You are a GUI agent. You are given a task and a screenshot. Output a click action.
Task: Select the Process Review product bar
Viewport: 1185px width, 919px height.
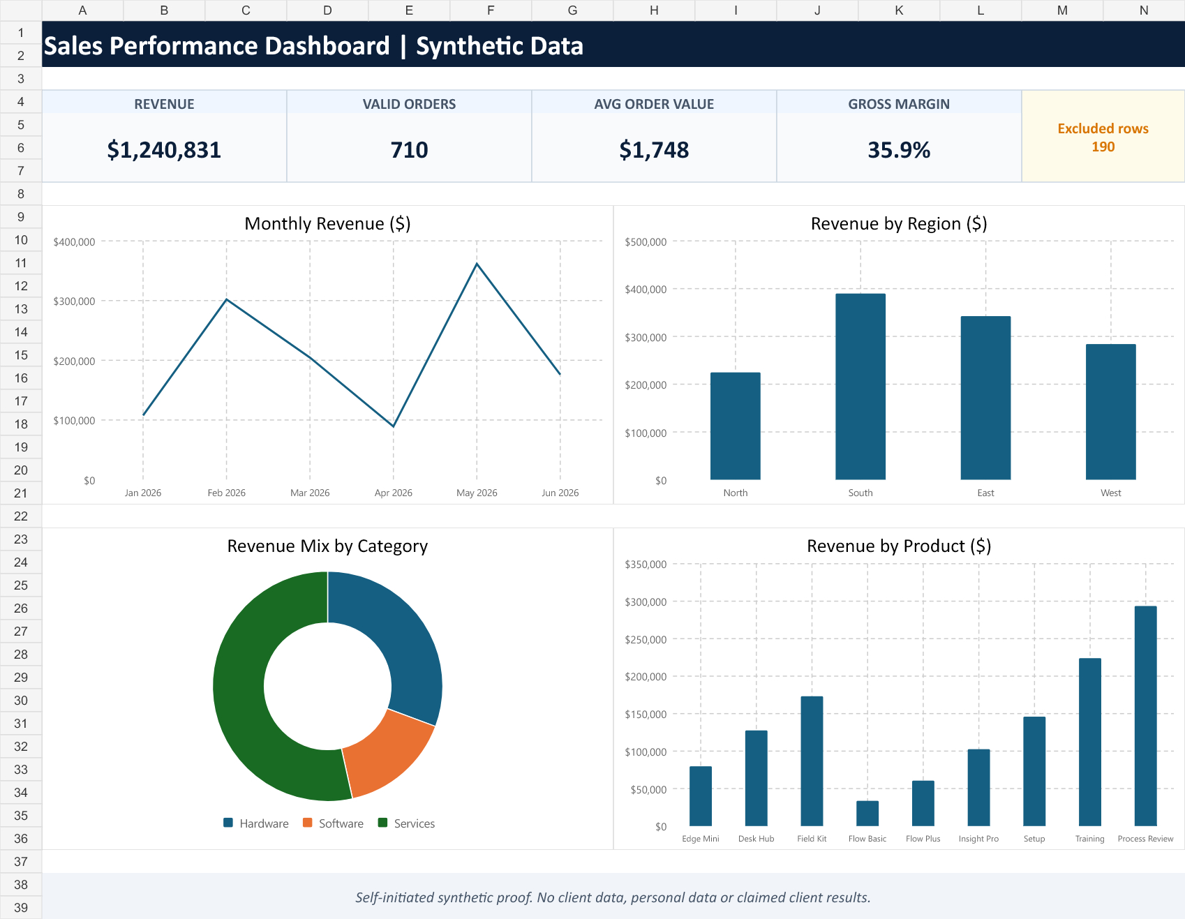coord(1146,716)
